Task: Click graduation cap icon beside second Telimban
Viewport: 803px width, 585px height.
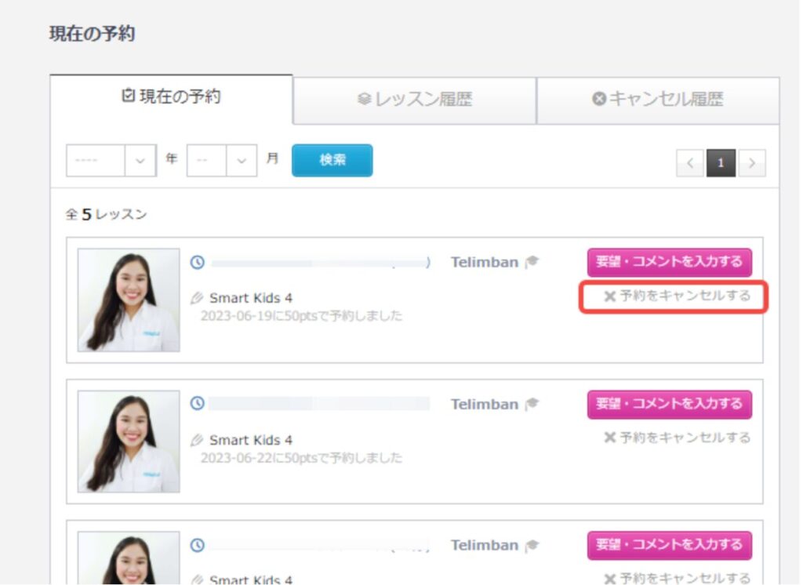Action: (x=532, y=404)
